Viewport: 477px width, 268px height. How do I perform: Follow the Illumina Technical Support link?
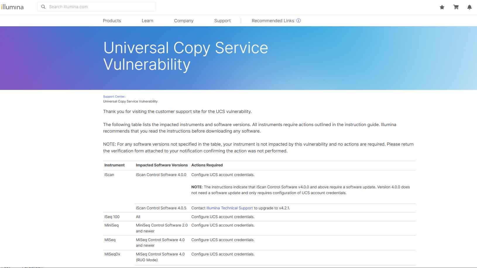pos(229,208)
